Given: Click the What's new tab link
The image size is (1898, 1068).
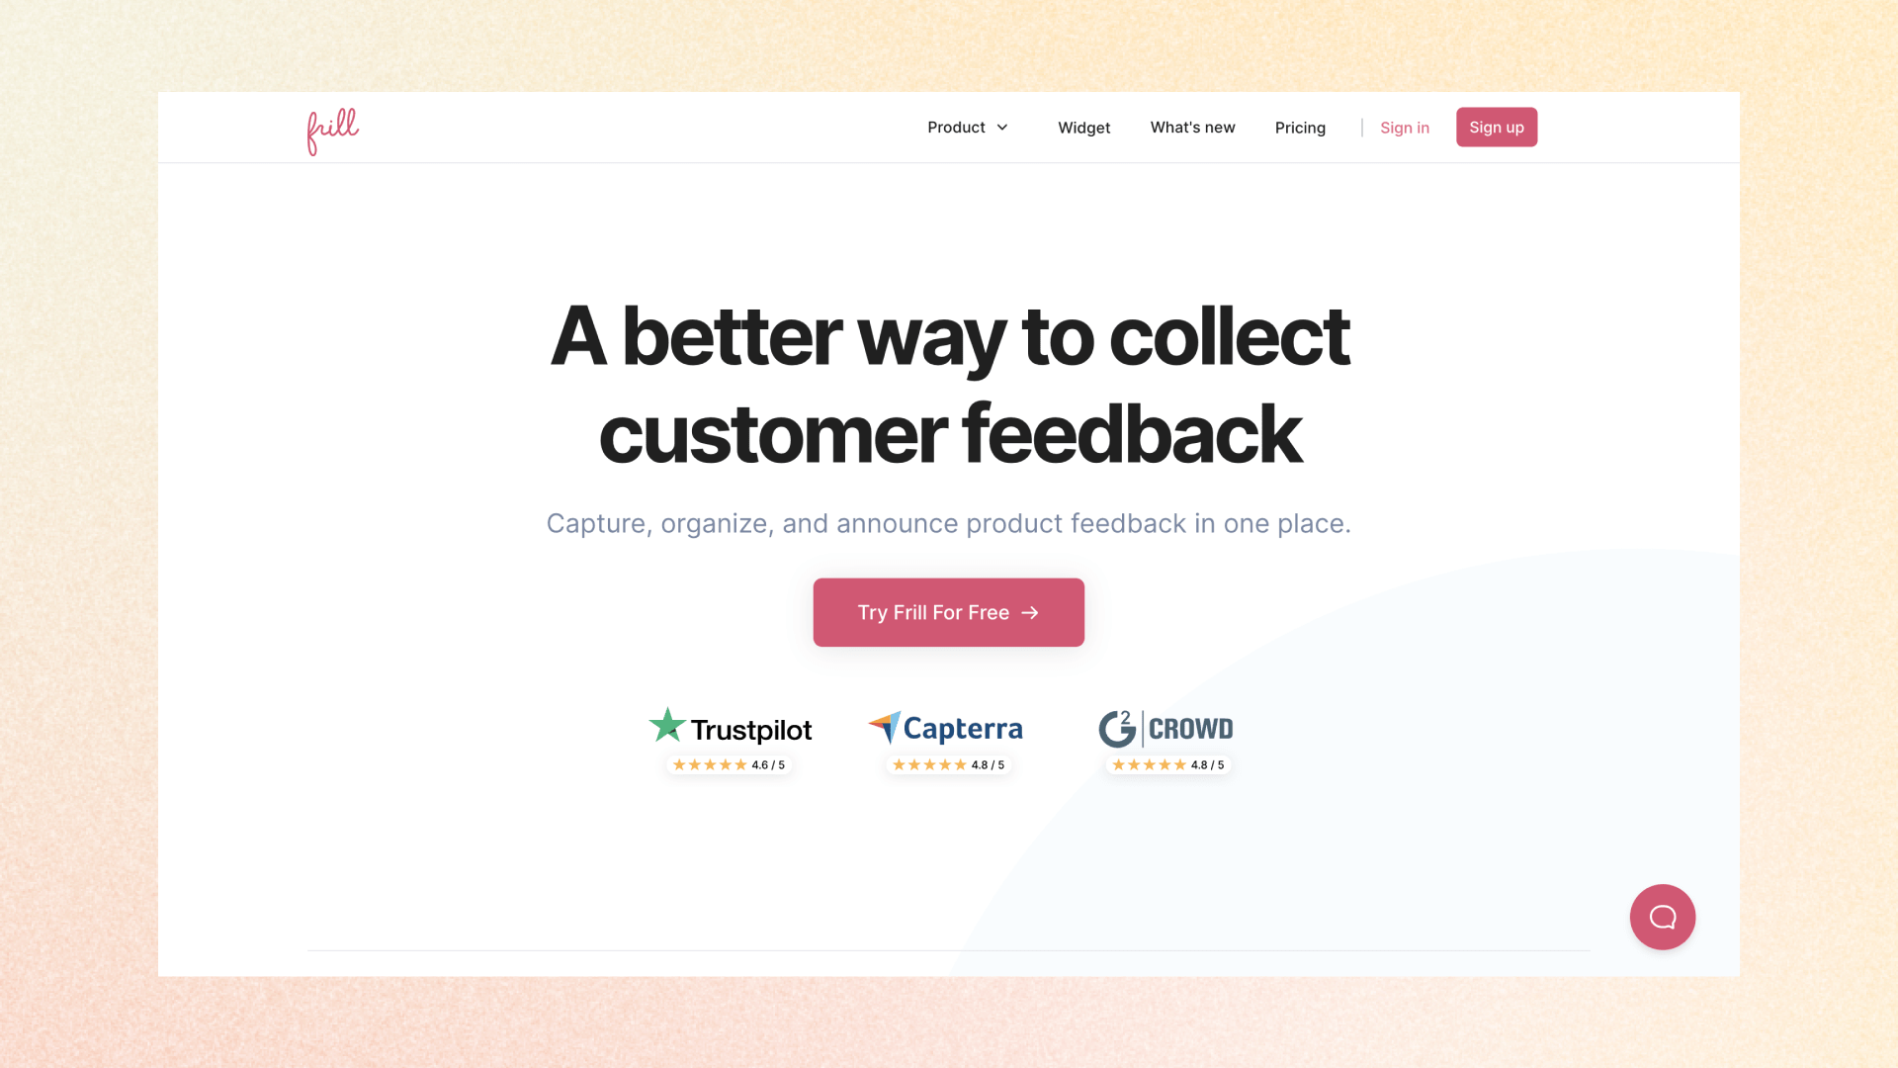Looking at the screenshot, I should pos(1191,127).
